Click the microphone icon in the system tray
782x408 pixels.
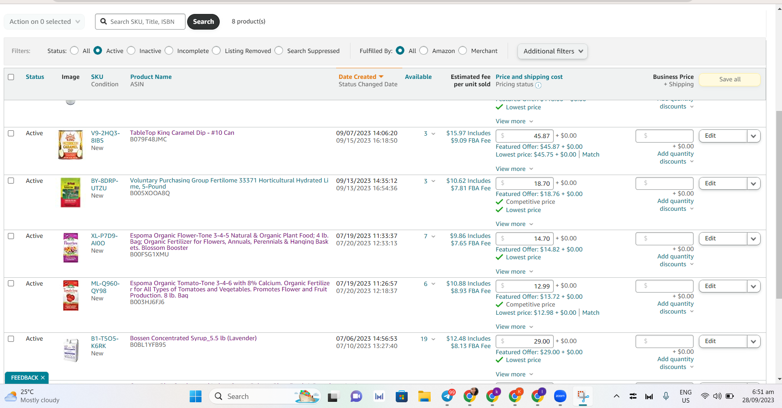[x=666, y=396]
